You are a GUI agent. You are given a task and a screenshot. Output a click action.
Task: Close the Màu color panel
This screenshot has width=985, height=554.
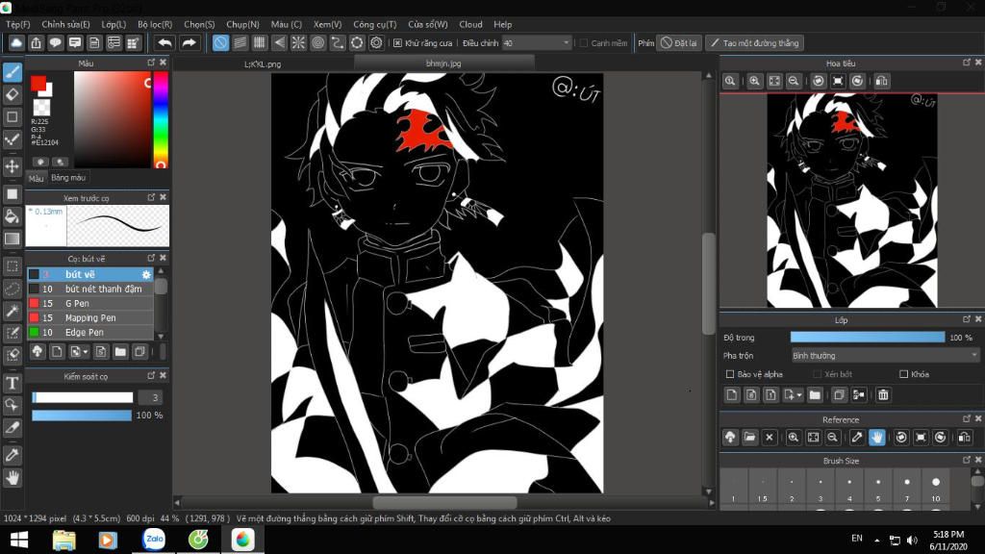tap(164, 63)
